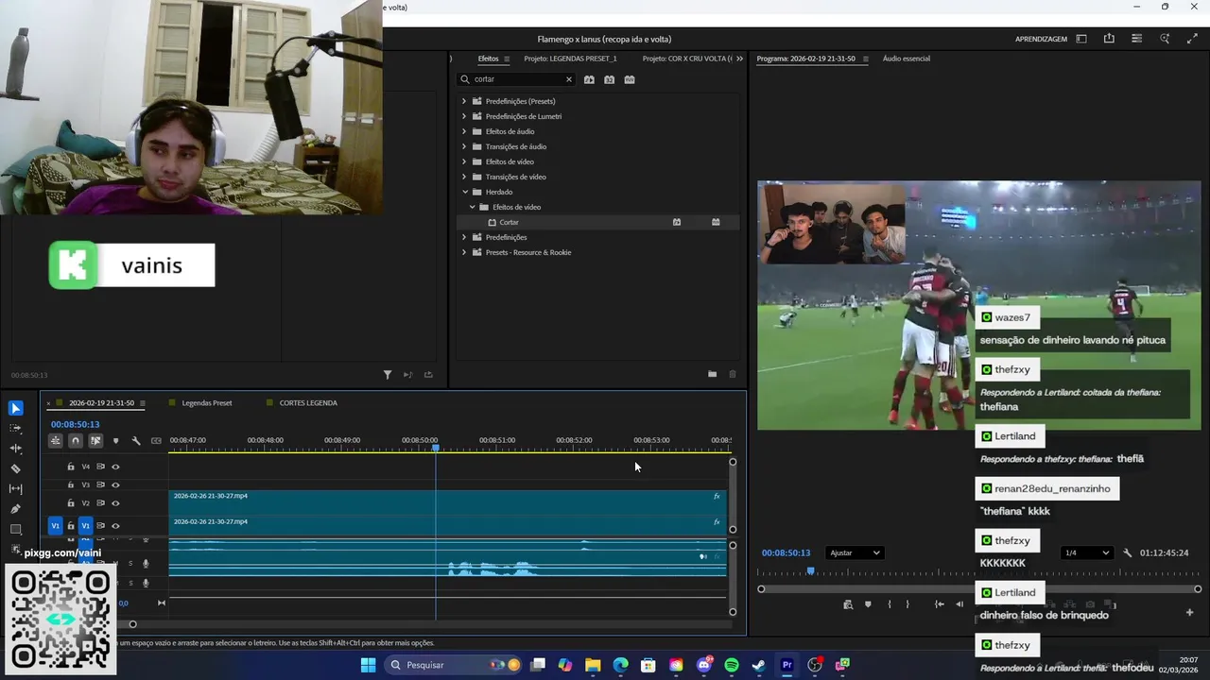This screenshot has width=1210, height=680.
Task: Open playback resolution 1/4 dropdown
Action: [1086, 552]
